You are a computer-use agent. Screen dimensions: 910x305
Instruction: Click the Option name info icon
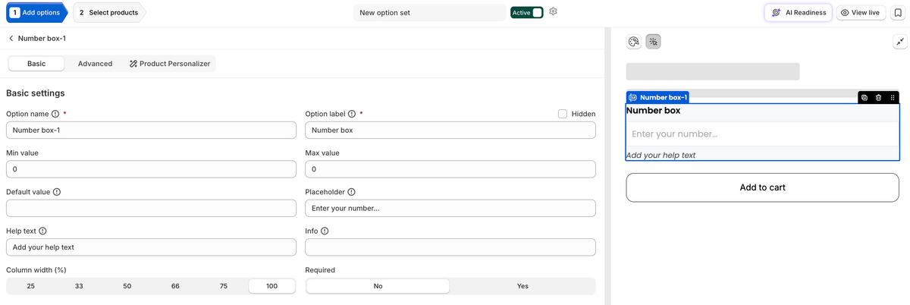click(x=55, y=114)
